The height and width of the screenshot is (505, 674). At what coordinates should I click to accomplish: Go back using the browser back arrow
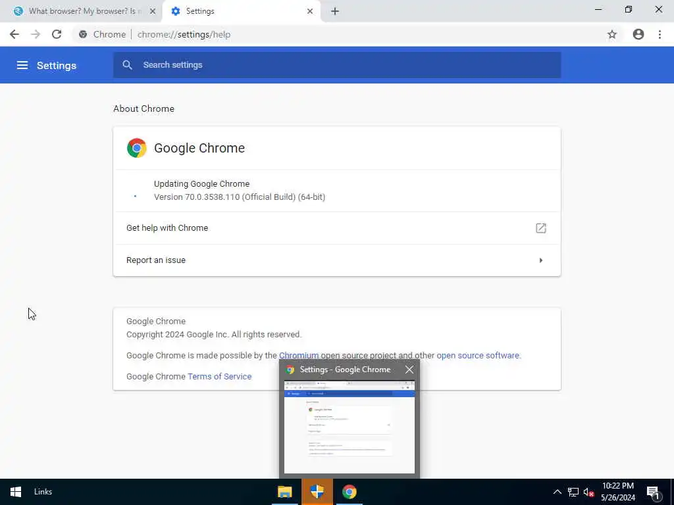(x=14, y=34)
